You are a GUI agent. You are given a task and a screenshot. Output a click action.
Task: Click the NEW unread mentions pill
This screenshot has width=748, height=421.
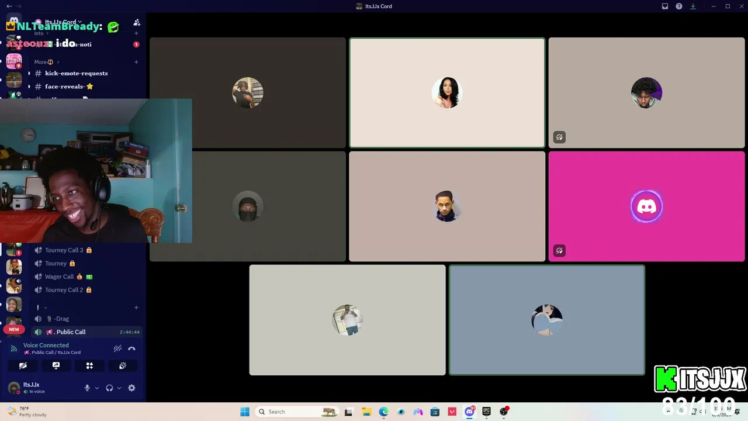tap(14, 329)
